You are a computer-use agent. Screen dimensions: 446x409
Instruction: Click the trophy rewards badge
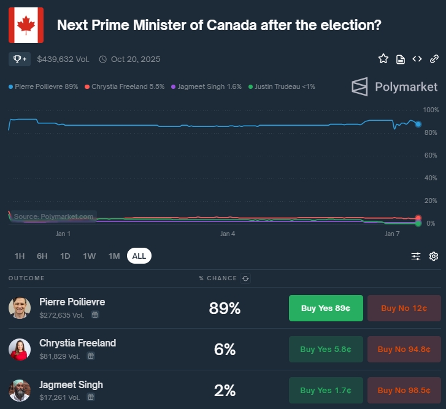click(x=20, y=59)
